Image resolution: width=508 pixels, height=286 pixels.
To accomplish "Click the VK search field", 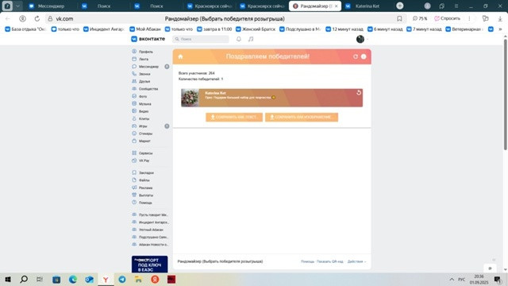I will click(x=201, y=39).
